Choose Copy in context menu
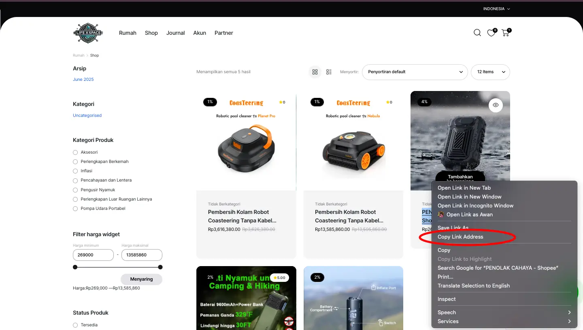 (504, 250)
